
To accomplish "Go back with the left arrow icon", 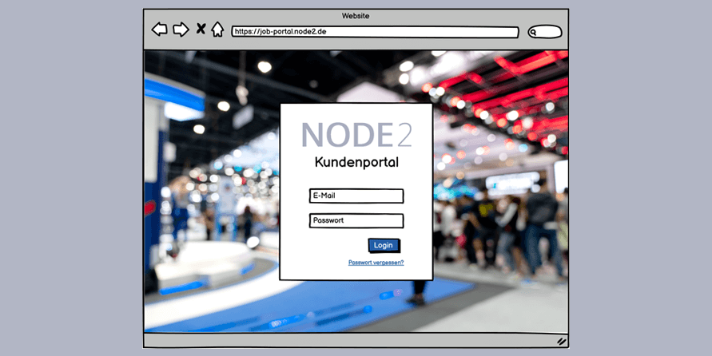I will pos(159,30).
